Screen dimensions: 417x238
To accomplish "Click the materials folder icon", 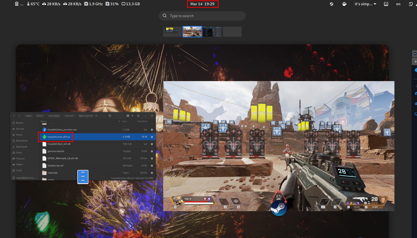I will click(44, 173).
